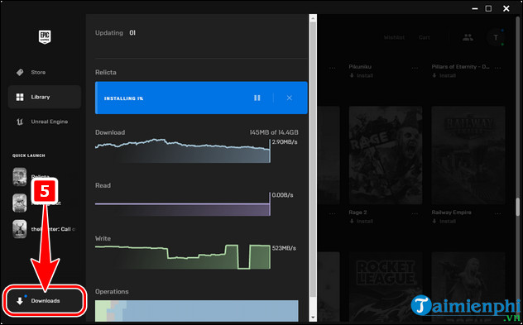Image resolution: width=523 pixels, height=325 pixels.
Task: Open the friends list icon
Action: coord(468,38)
